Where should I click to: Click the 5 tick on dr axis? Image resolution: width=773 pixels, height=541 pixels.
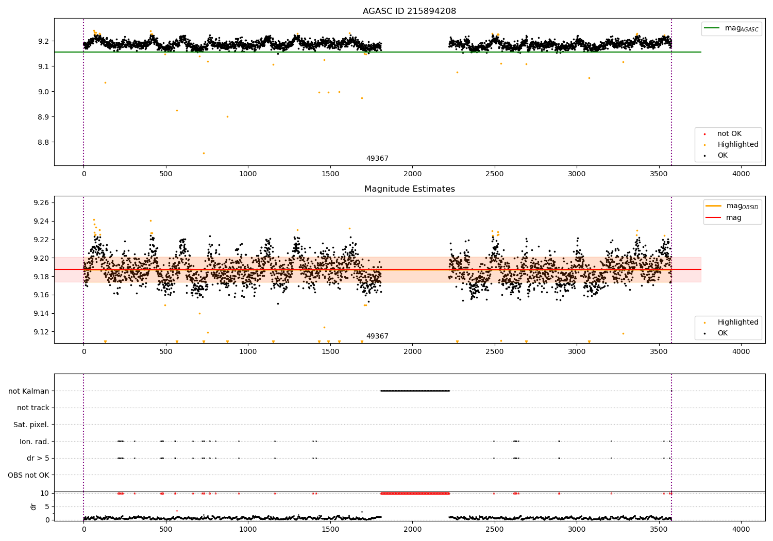click(x=47, y=506)
